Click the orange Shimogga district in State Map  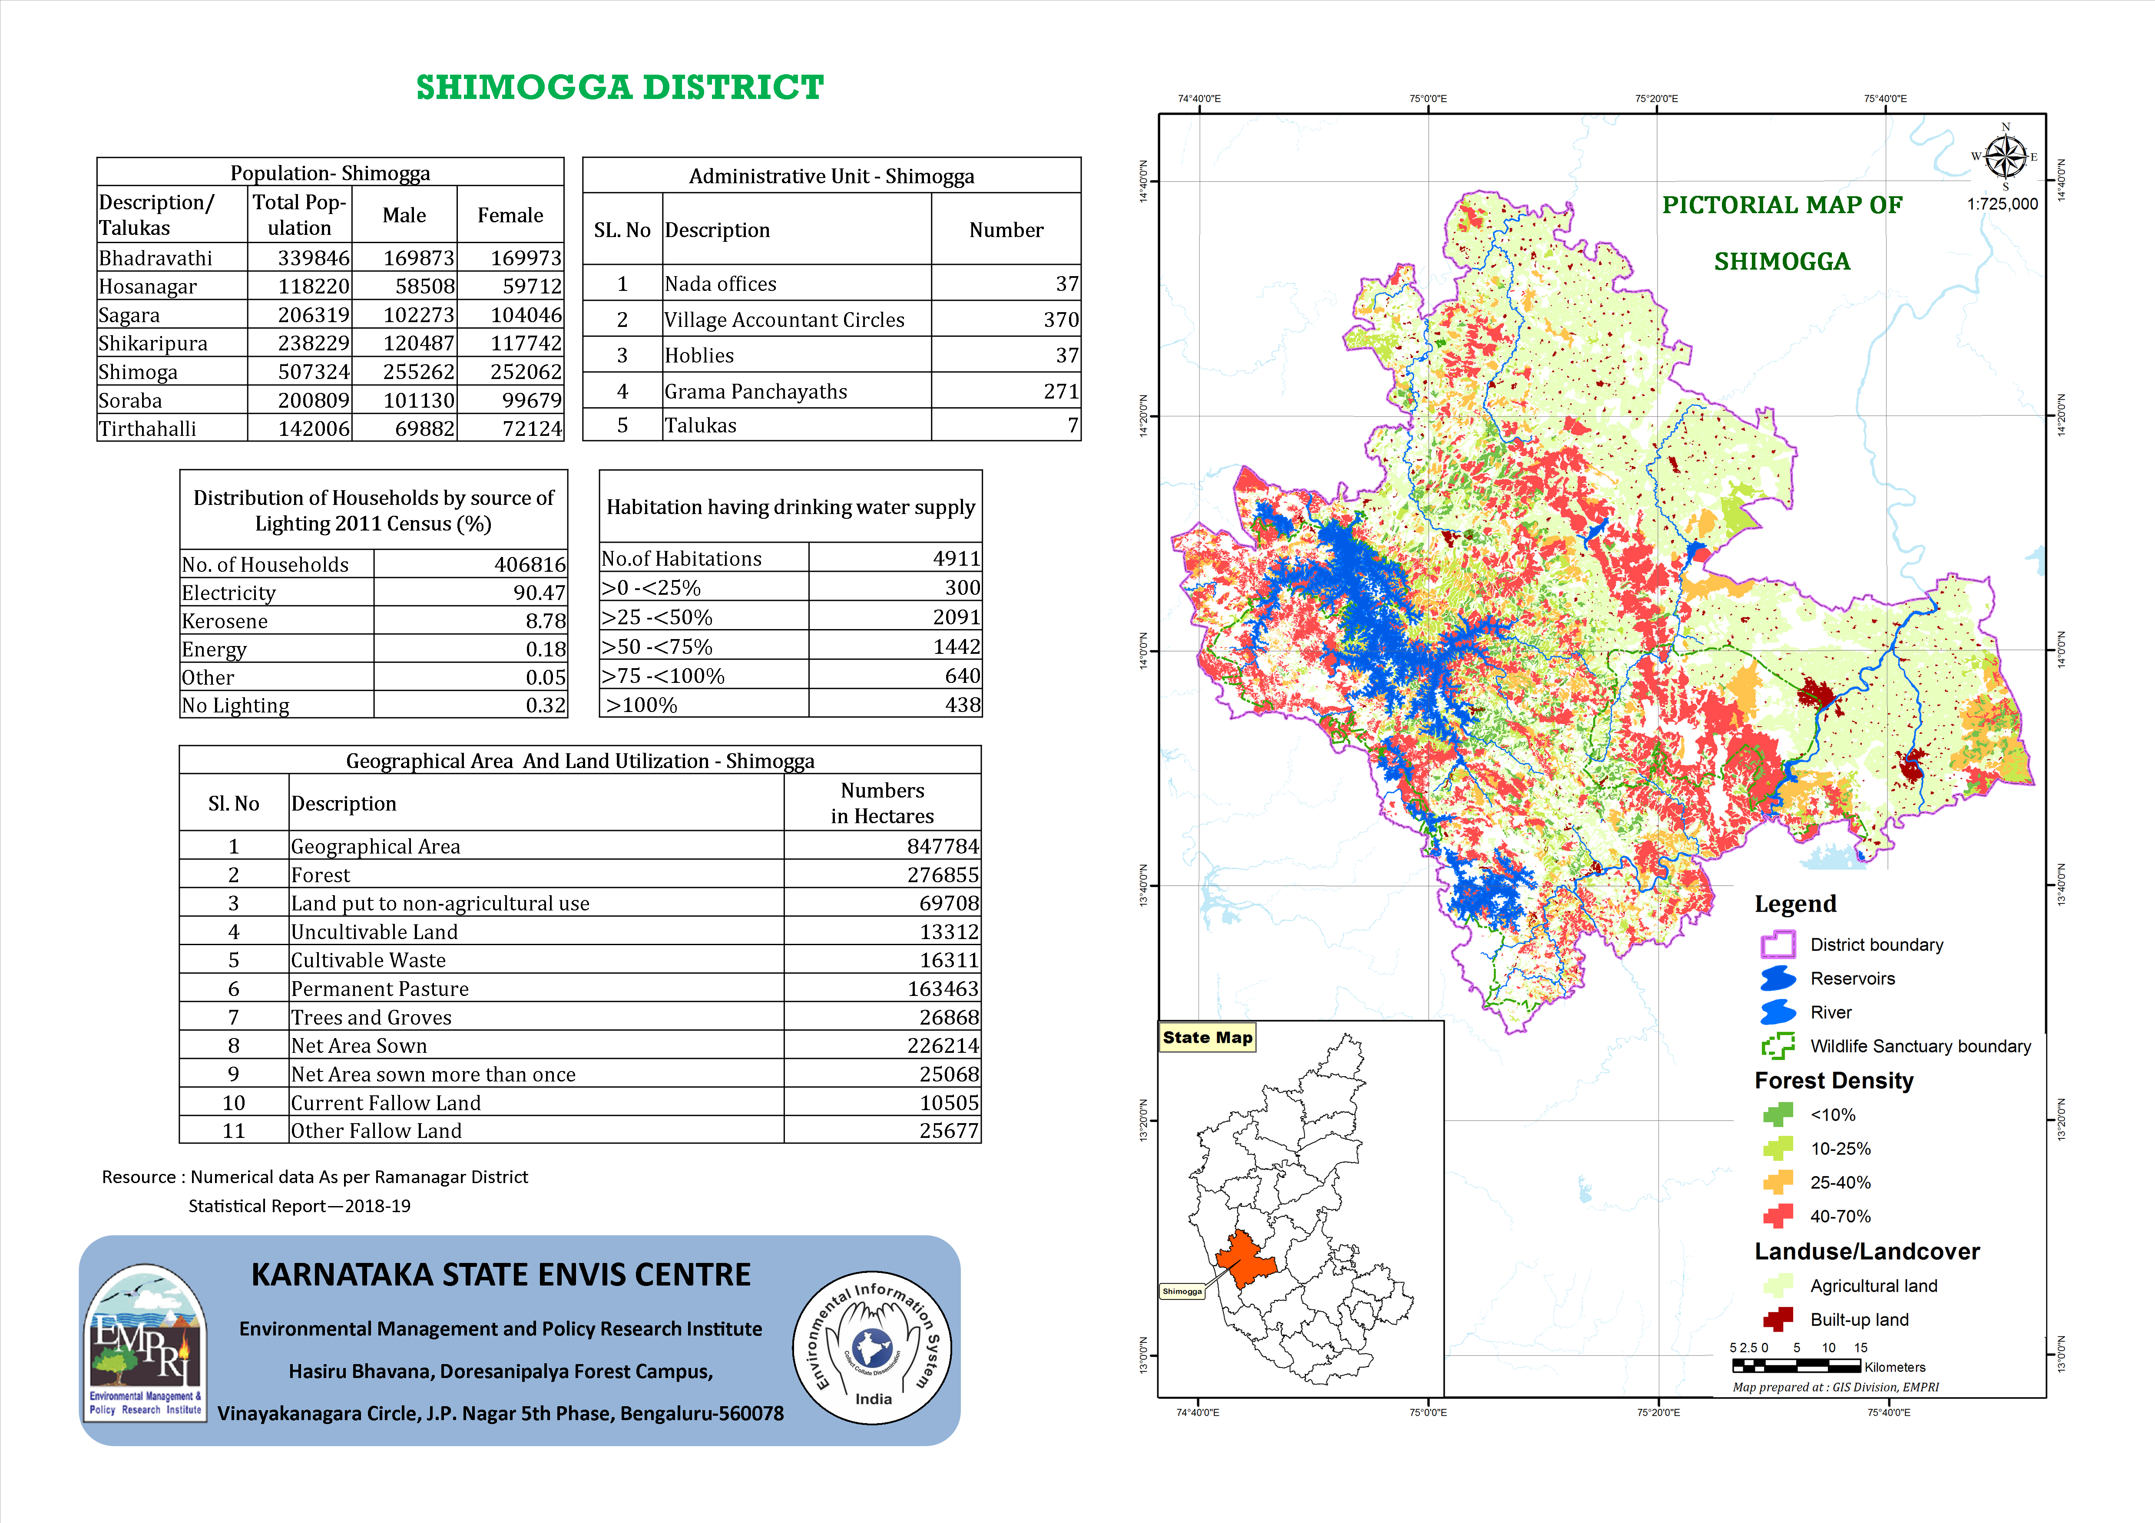(1246, 1259)
